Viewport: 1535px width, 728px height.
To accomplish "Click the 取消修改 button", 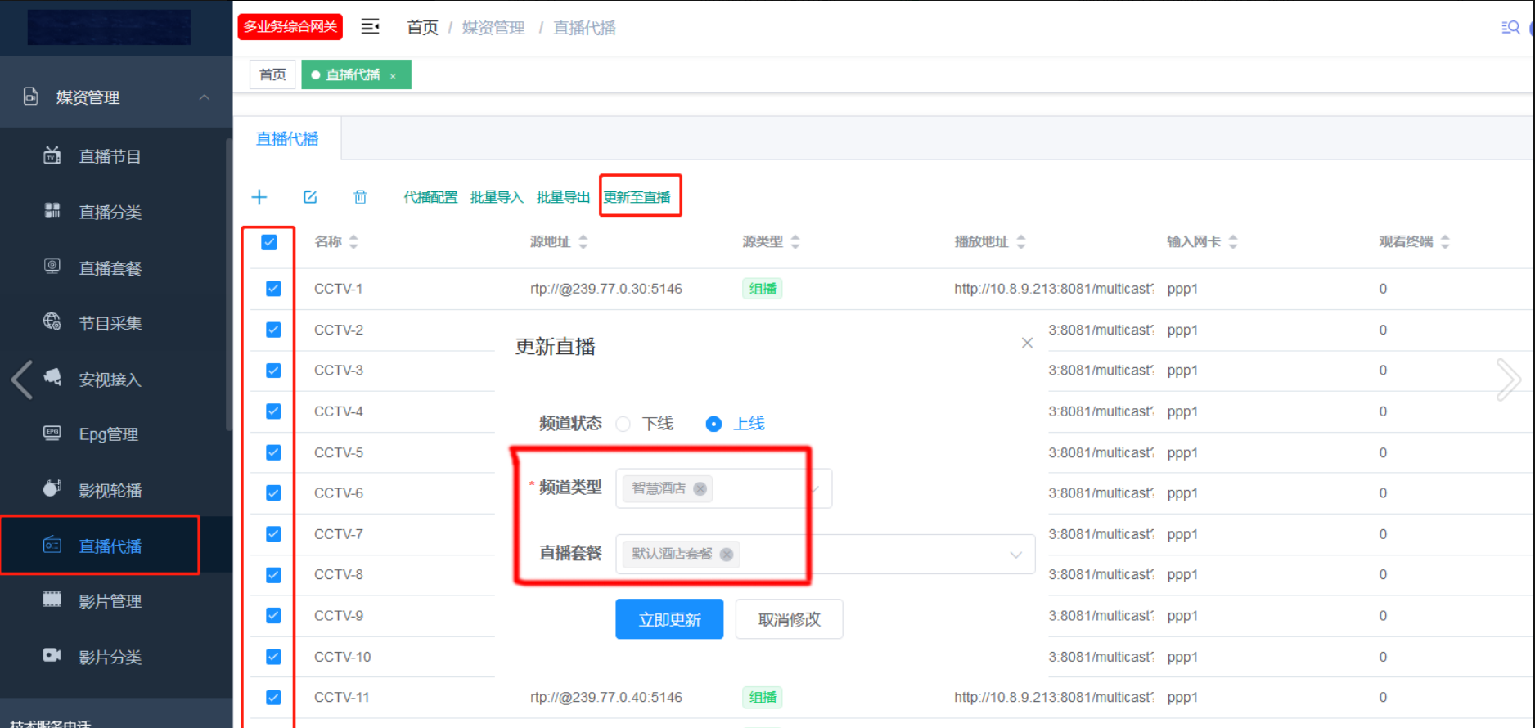I will coord(789,619).
